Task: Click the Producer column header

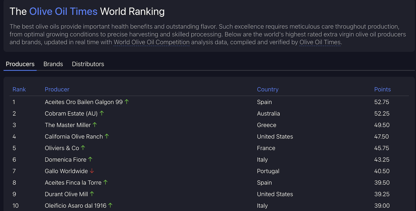Action: (57, 89)
